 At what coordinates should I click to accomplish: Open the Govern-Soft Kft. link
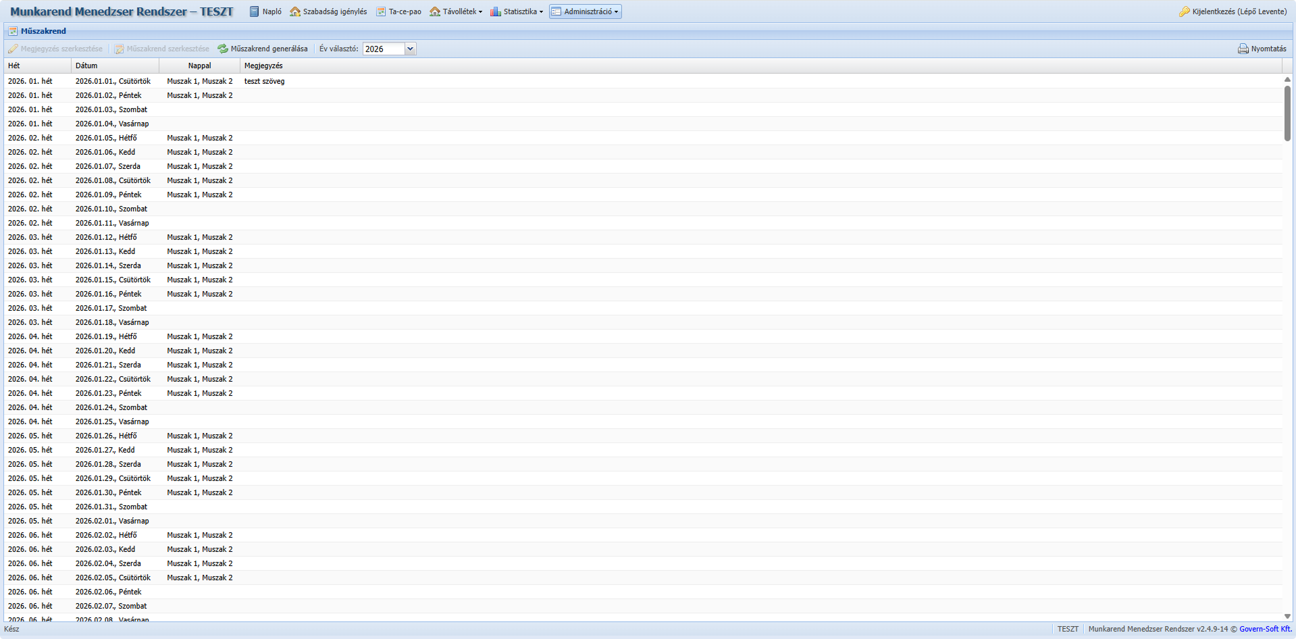coord(1265,629)
